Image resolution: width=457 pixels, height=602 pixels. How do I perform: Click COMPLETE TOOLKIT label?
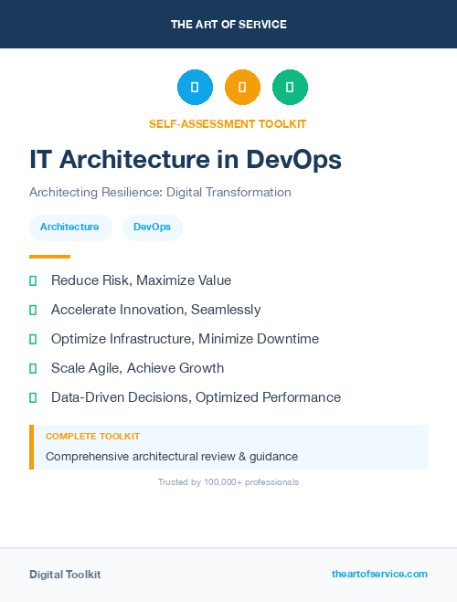[x=92, y=436]
